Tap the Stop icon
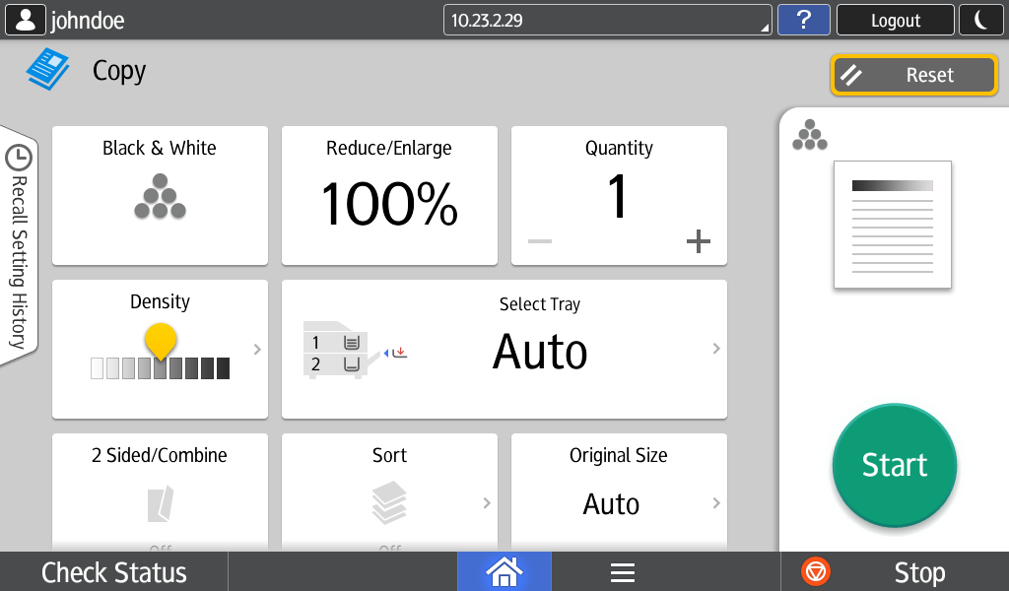Image resolution: width=1009 pixels, height=591 pixels. (x=816, y=572)
